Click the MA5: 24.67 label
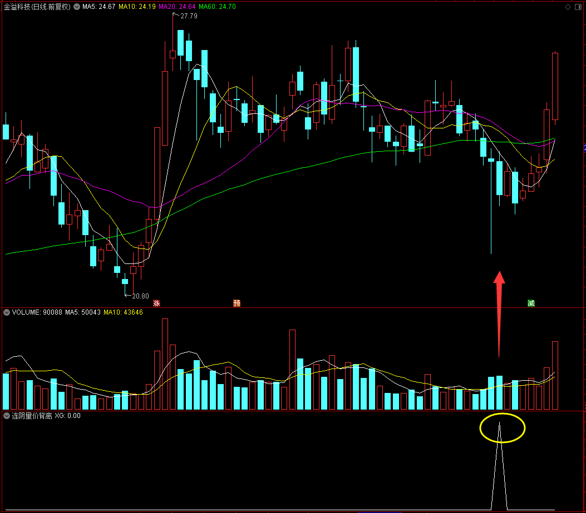 (x=99, y=7)
